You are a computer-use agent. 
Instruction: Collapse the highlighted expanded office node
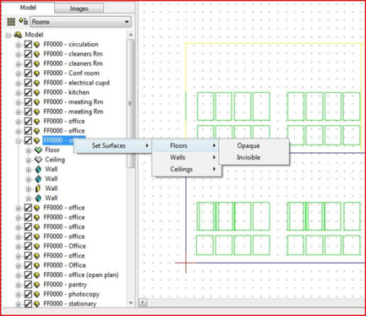pos(19,140)
